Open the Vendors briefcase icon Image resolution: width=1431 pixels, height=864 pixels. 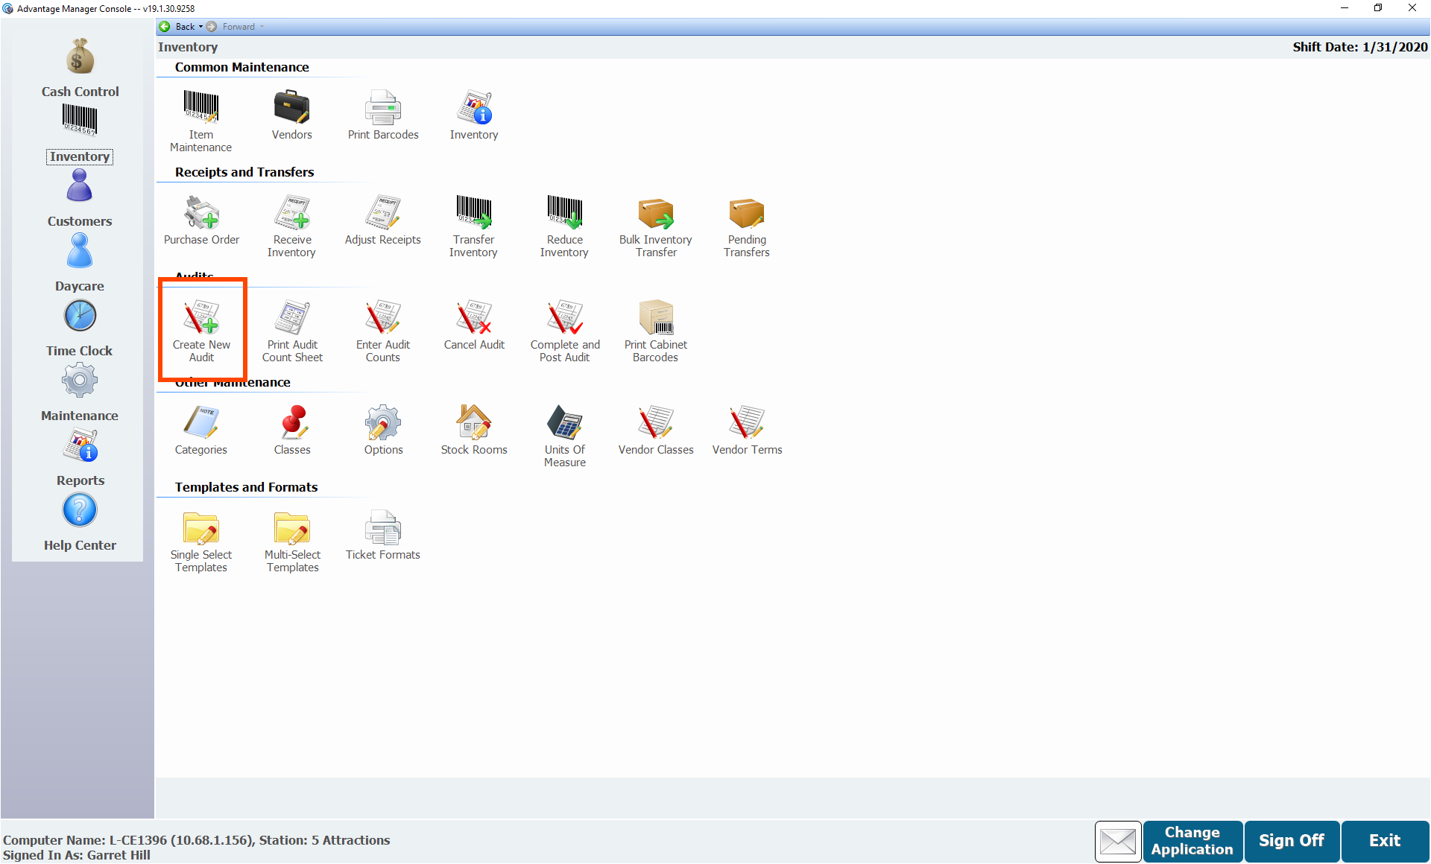click(291, 108)
